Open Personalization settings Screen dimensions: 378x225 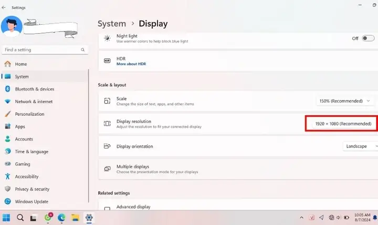(45, 114)
